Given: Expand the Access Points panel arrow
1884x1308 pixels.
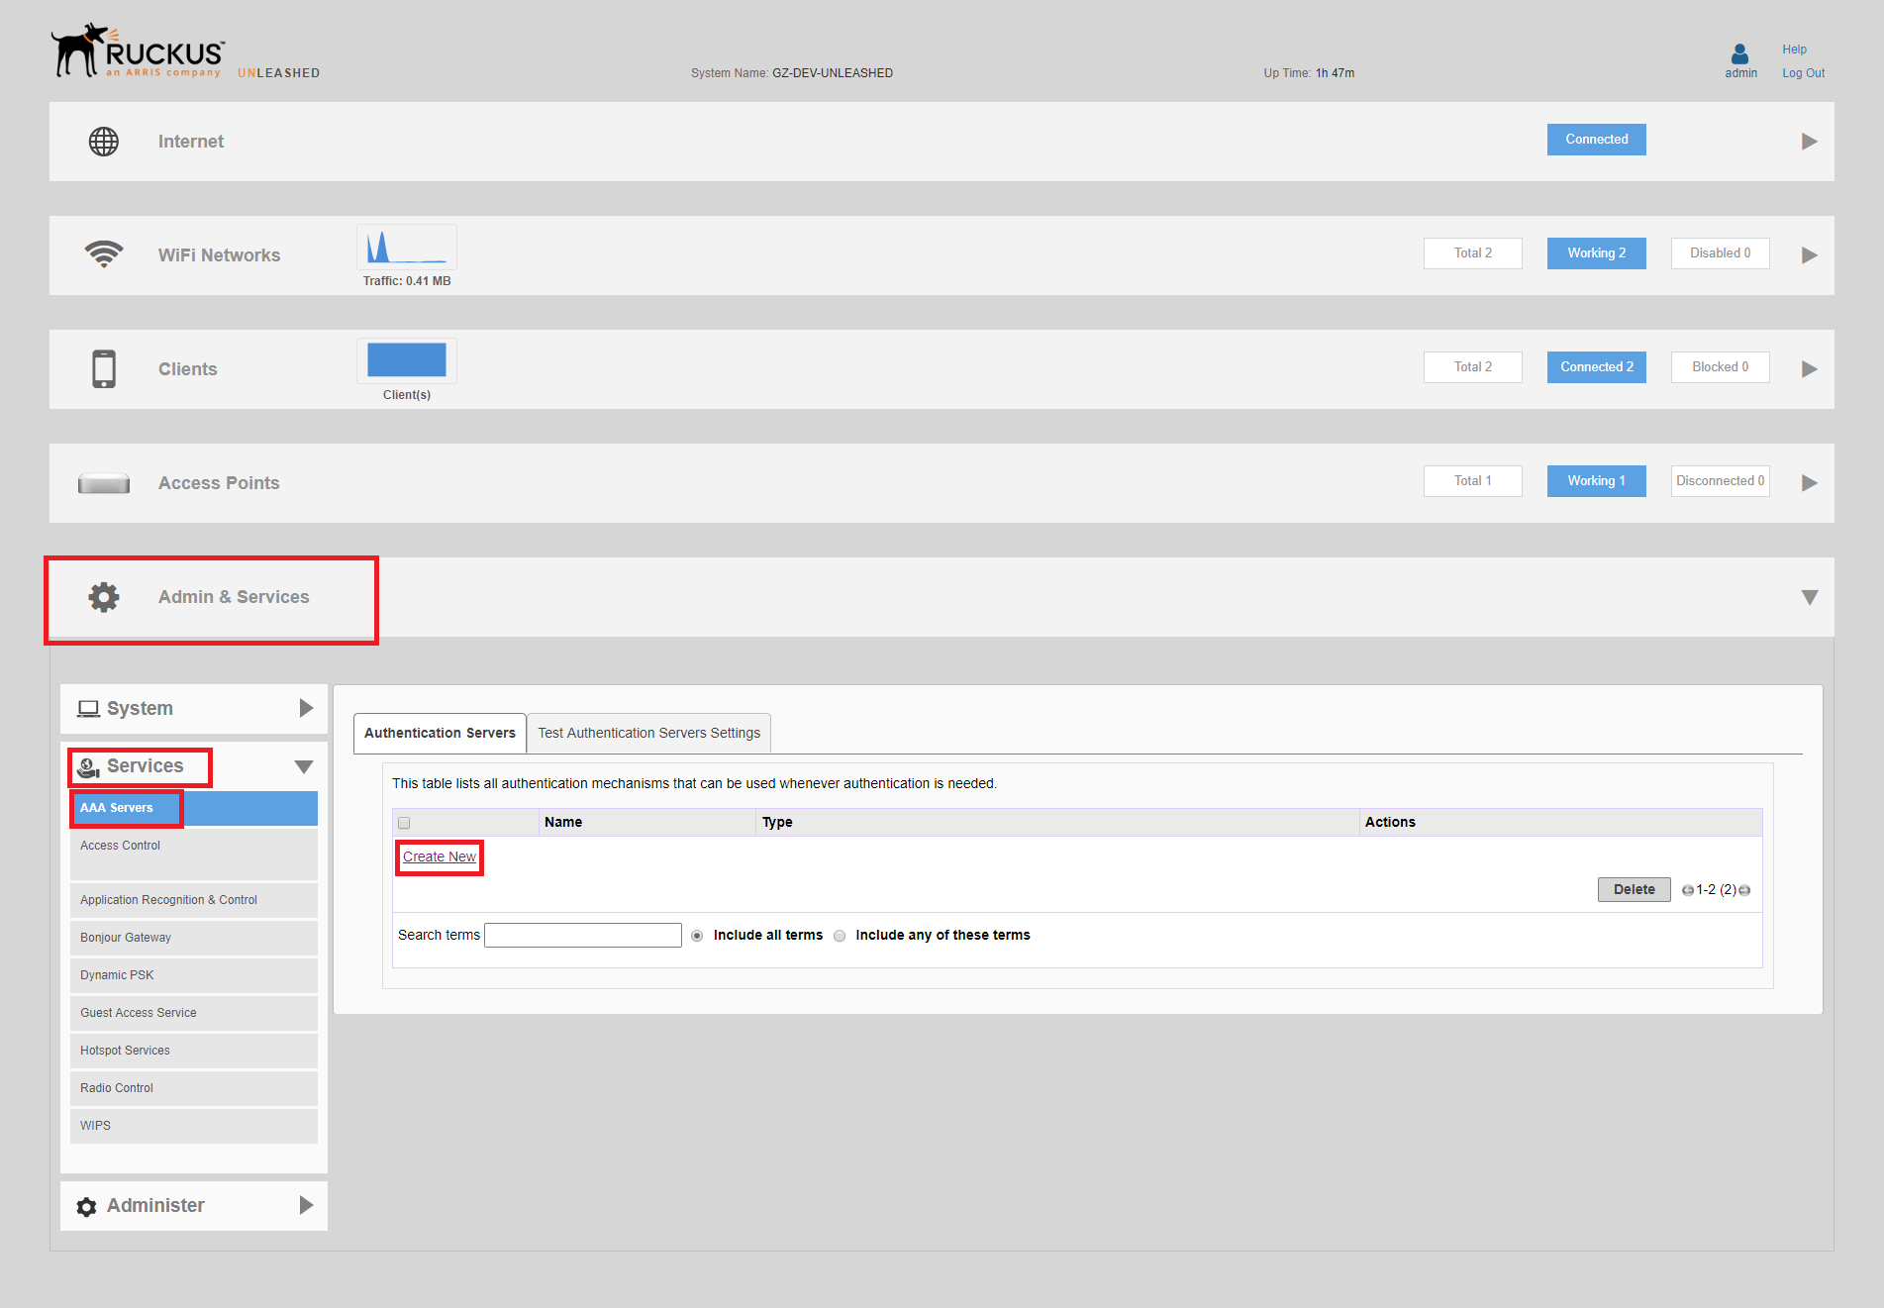Looking at the screenshot, I should pyautogui.click(x=1810, y=483).
